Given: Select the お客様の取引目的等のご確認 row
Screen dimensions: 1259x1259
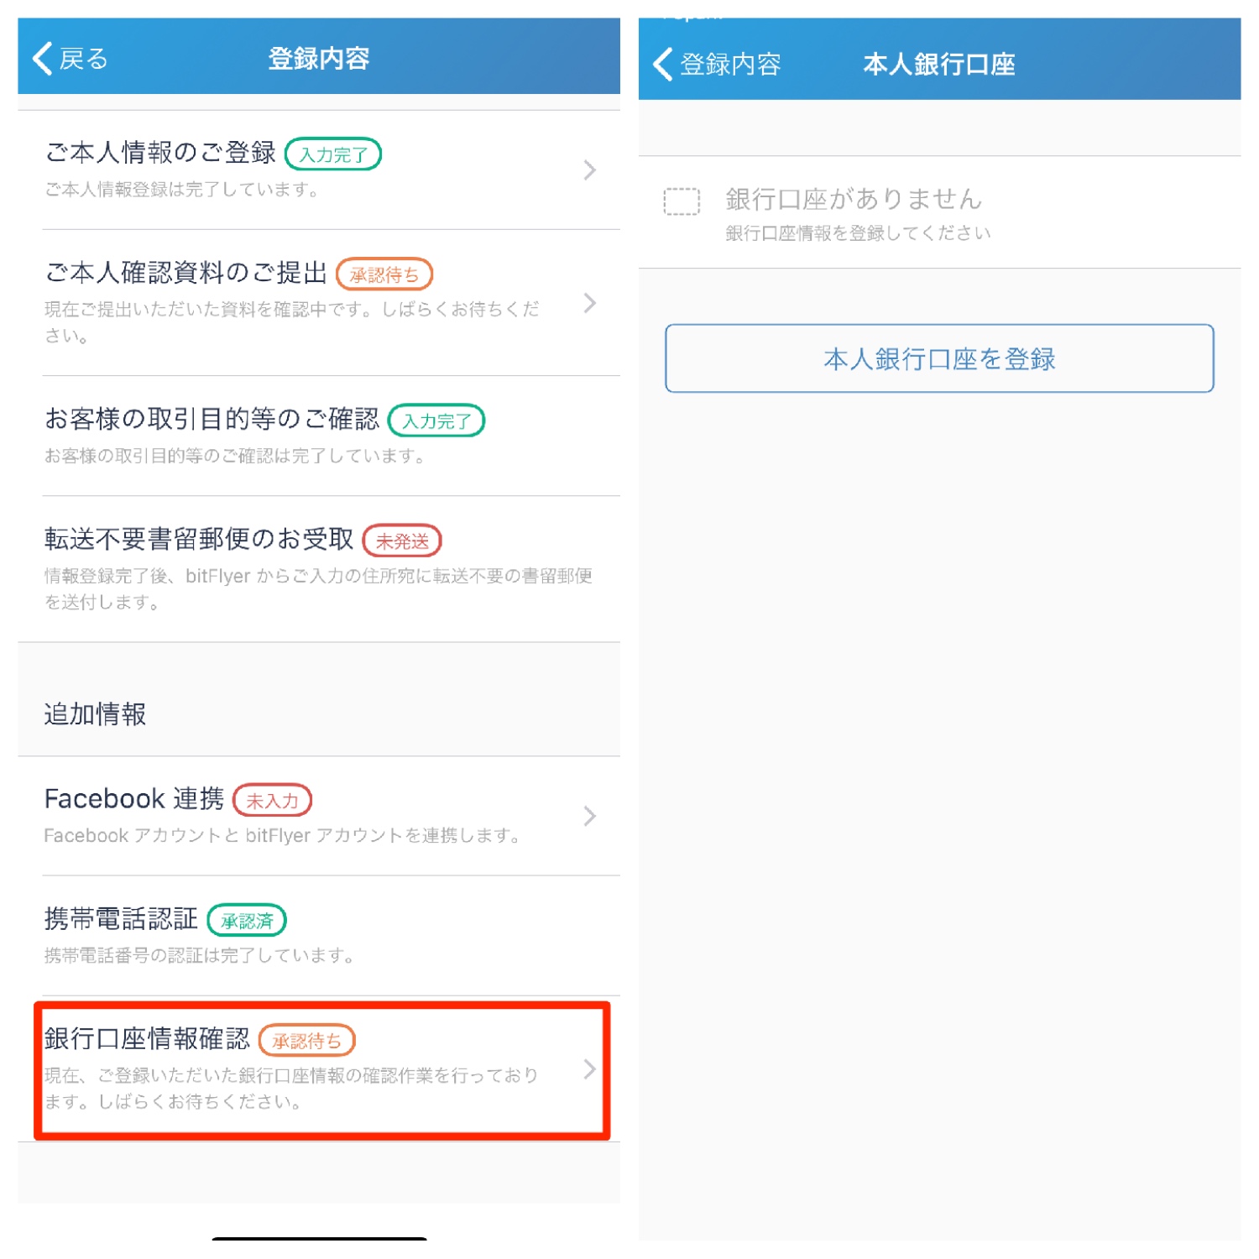Looking at the screenshot, I should click(319, 436).
